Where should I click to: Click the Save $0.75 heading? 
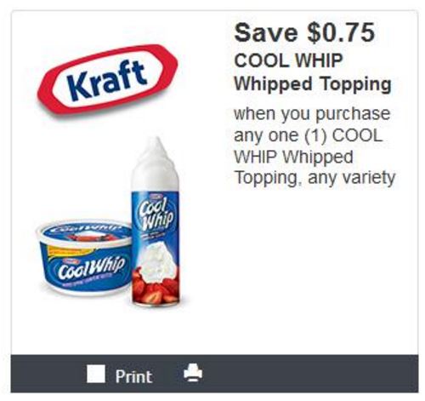[304, 33]
